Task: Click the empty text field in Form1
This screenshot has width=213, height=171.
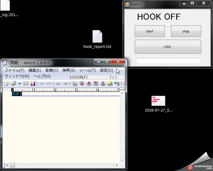Action: click(x=169, y=61)
